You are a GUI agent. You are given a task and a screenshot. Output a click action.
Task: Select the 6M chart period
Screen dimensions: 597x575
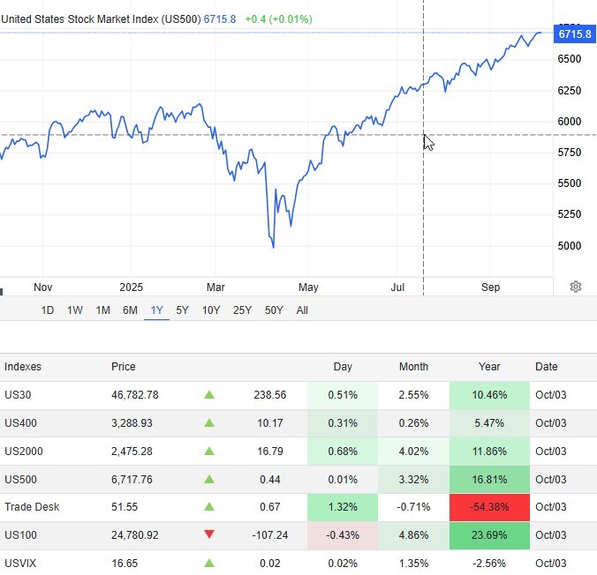[130, 310]
